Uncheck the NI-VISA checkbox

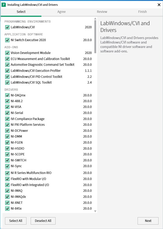[x=7, y=107]
